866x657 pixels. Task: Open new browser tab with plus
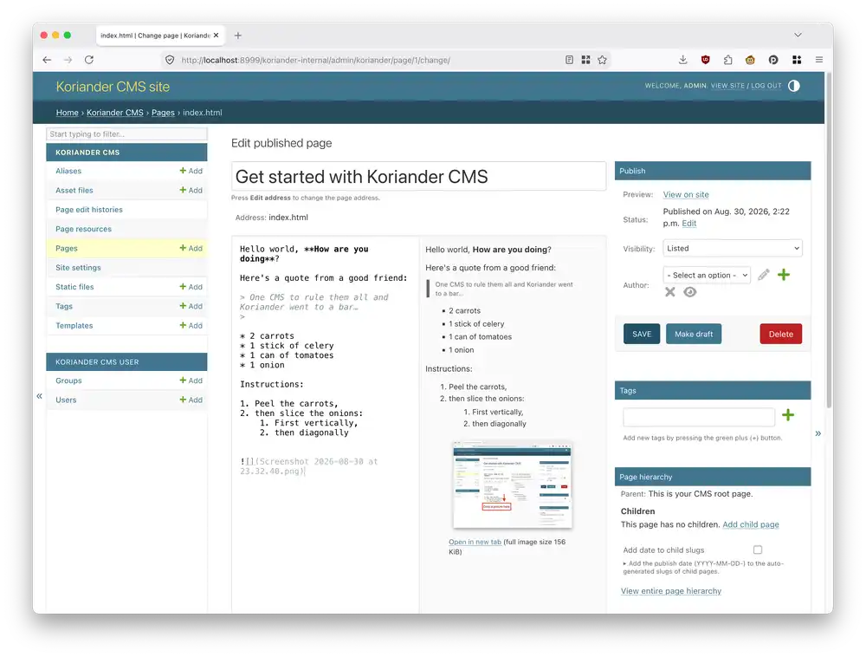pos(238,36)
